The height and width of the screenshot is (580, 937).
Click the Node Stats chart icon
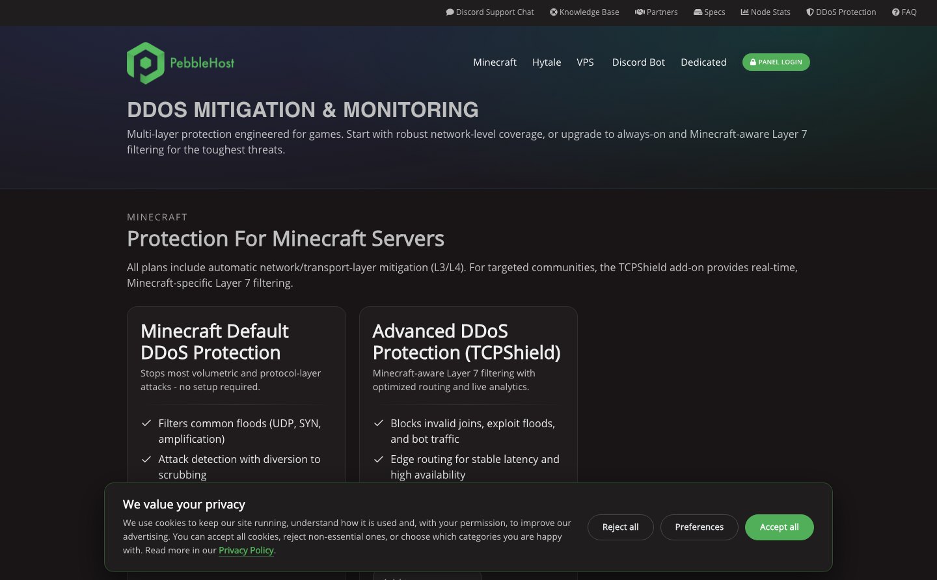coord(744,12)
